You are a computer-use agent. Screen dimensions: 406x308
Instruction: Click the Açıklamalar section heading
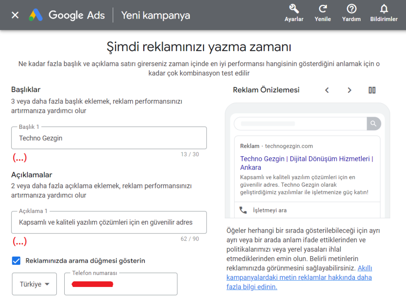pos(32,175)
